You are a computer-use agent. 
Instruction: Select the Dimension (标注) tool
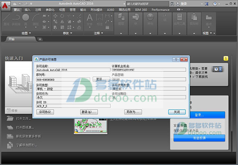pyautogui.click(x=100, y=19)
